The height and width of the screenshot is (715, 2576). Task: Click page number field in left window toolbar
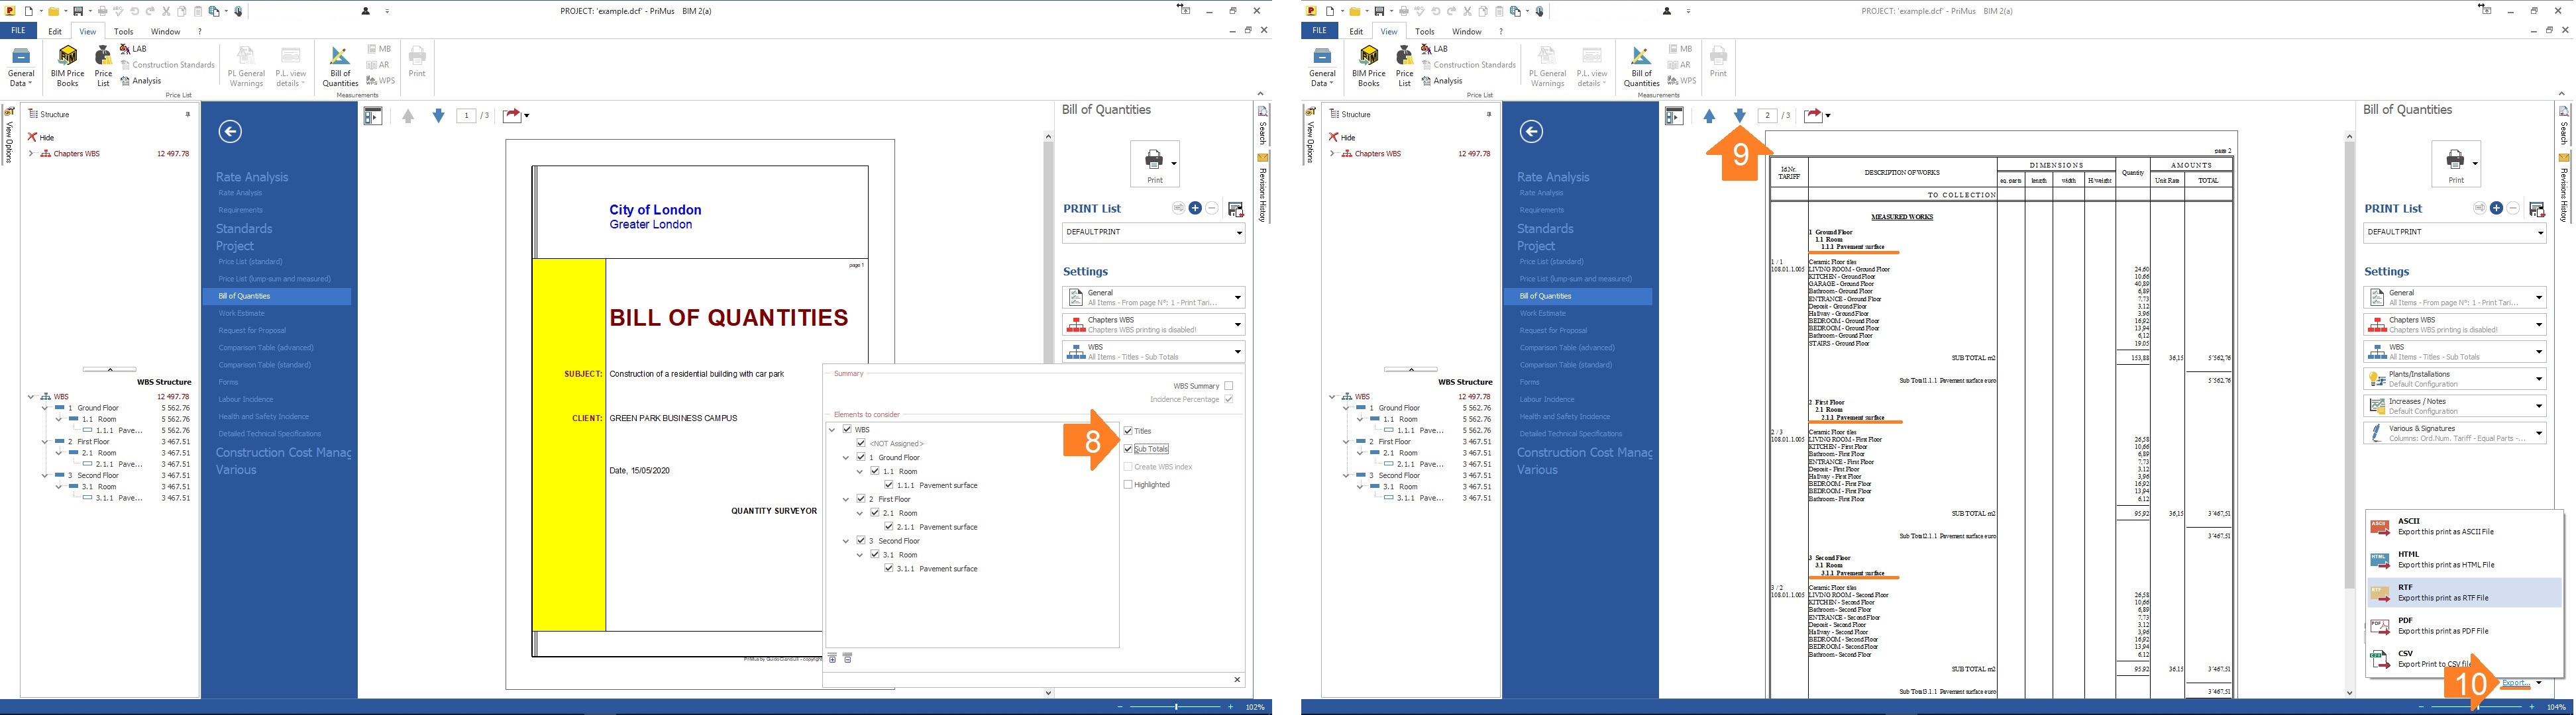466,116
